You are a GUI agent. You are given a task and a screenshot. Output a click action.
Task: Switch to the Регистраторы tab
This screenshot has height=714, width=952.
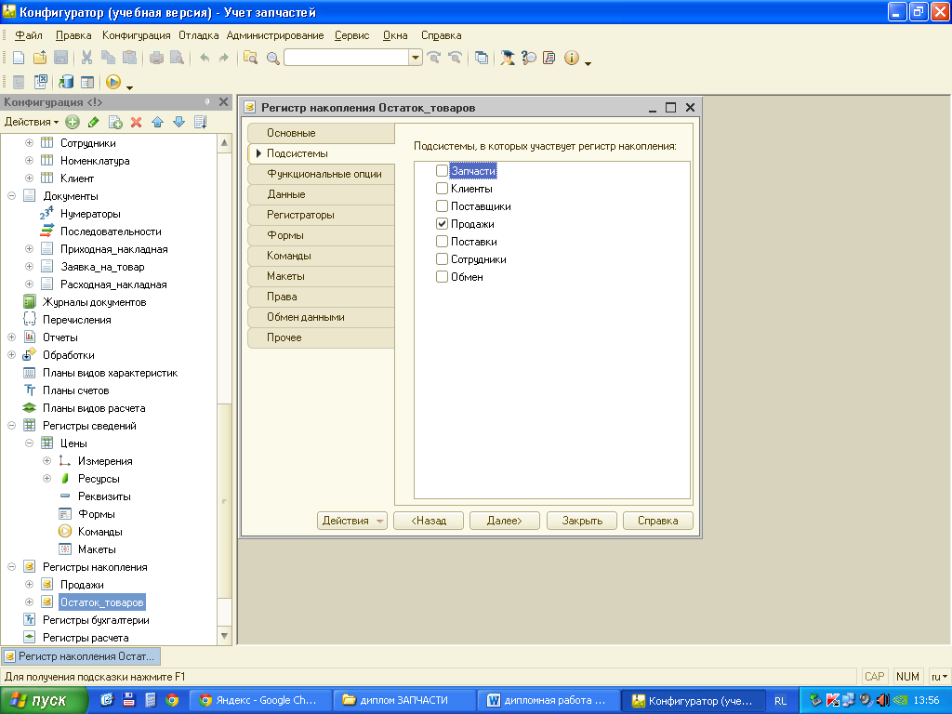[x=300, y=215]
